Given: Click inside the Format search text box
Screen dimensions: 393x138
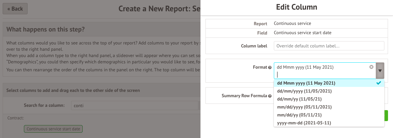Looking at the screenshot, I should coord(322,75).
